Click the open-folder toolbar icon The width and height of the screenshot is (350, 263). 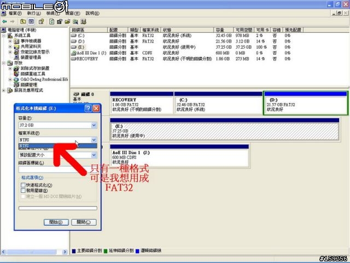[x=67, y=22]
